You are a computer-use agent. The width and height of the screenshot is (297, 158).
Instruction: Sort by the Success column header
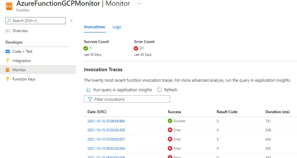(174, 112)
